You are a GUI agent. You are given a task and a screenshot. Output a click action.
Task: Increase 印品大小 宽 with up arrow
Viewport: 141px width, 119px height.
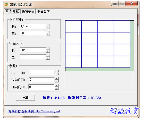tap(48, 56)
